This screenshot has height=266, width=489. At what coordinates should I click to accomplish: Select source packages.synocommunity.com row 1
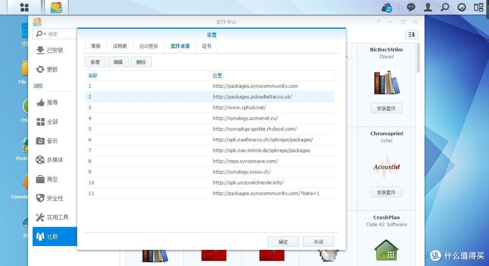pos(210,86)
